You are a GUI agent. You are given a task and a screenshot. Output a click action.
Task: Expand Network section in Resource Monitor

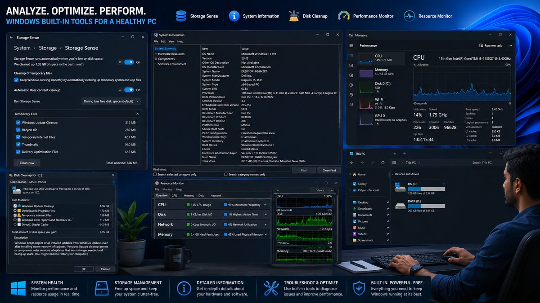[265, 224]
